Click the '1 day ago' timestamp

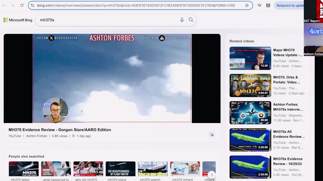click(84, 136)
